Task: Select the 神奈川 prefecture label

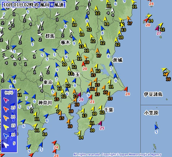Action: pos(45,103)
